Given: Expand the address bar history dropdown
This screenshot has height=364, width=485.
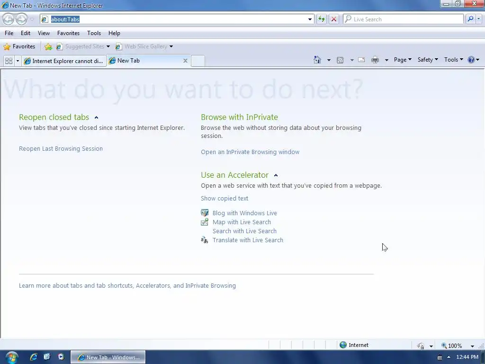Looking at the screenshot, I should 310,19.
